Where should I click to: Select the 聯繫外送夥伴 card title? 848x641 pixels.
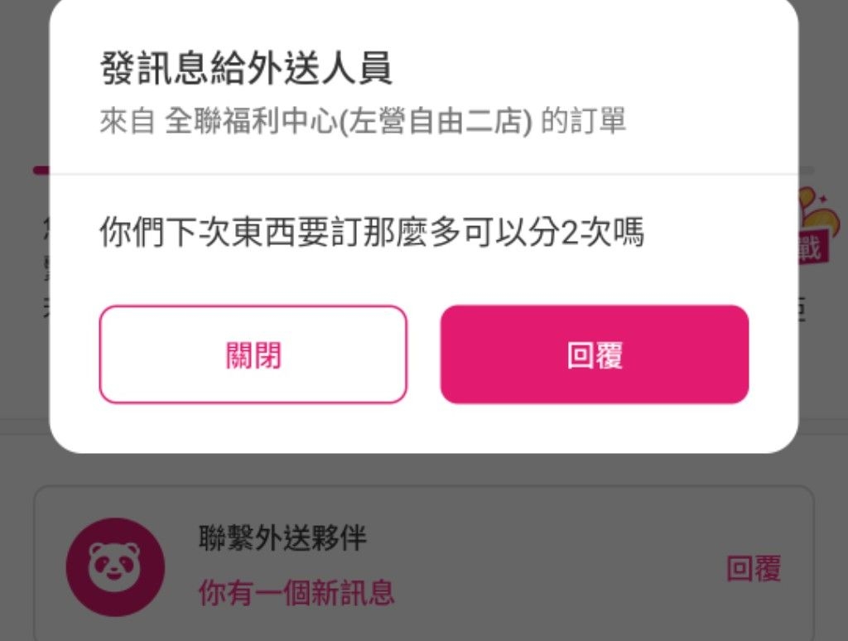click(282, 538)
